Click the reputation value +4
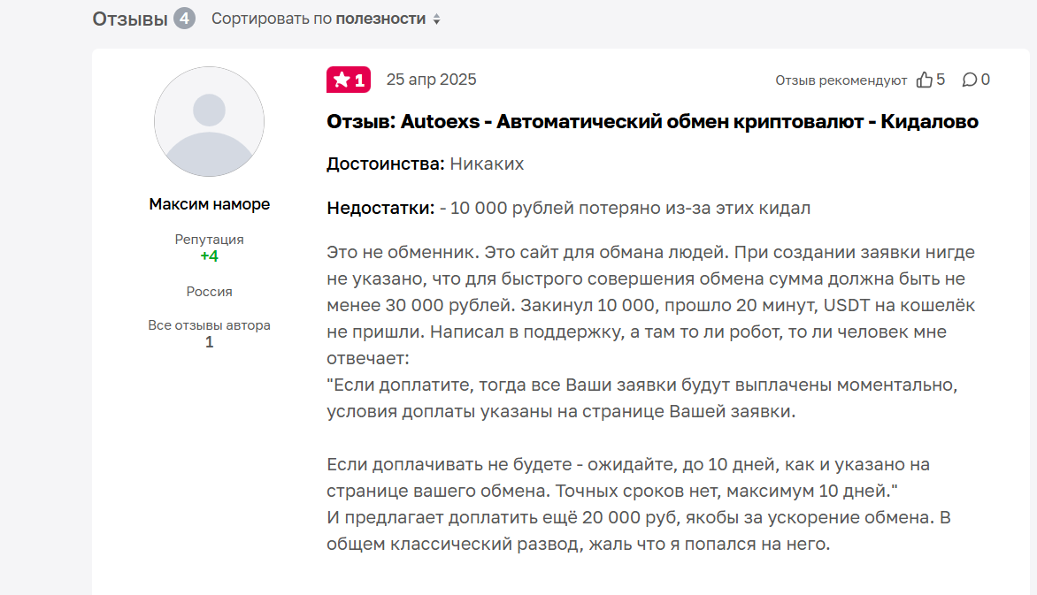 coord(209,256)
